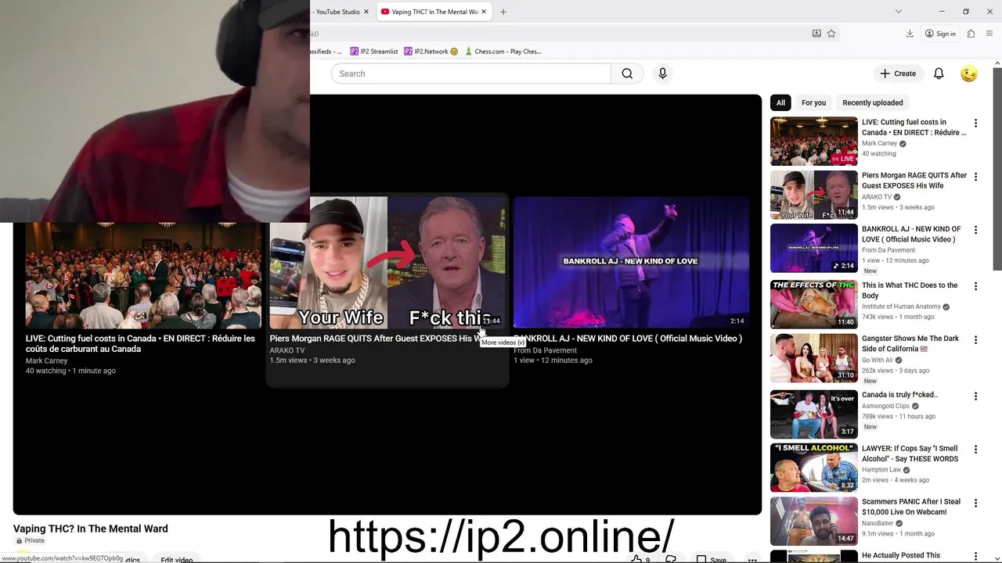Click the Save button below video

coord(711,559)
